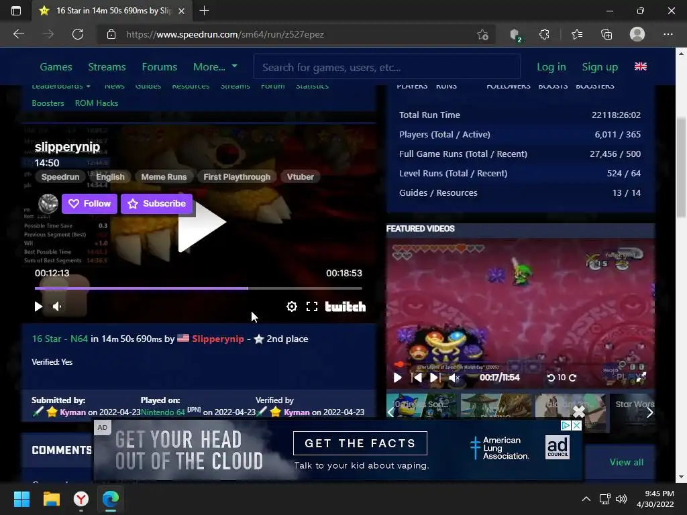Open the Kyman submitter profile
The width and height of the screenshot is (687, 515).
click(x=72, y=412)
